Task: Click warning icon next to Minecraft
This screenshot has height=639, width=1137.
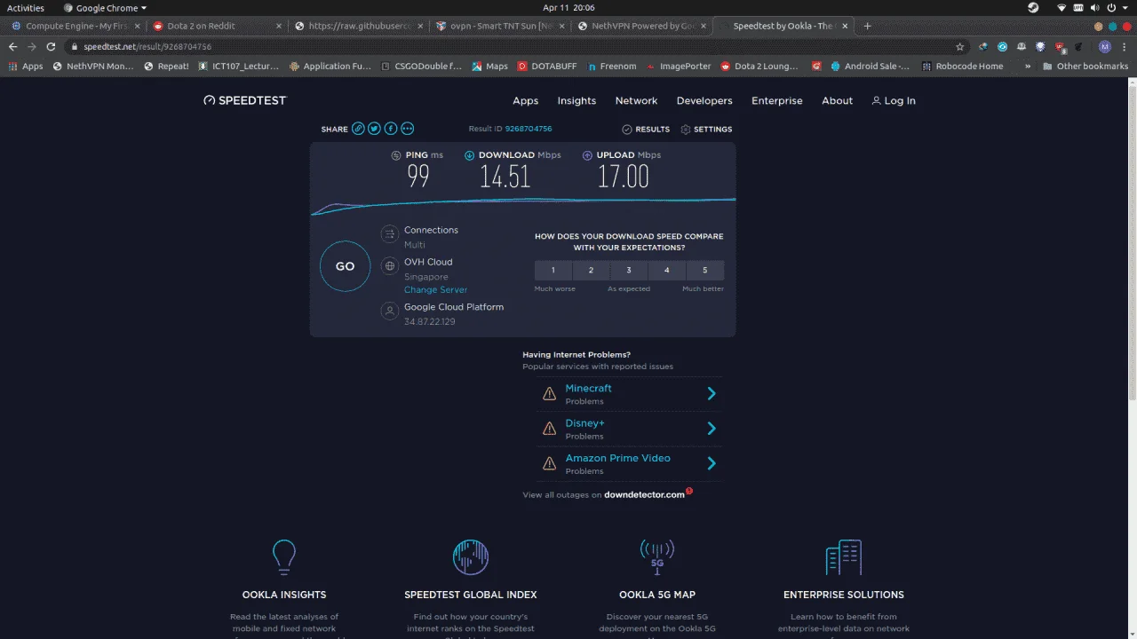Action: coord(549,394)
